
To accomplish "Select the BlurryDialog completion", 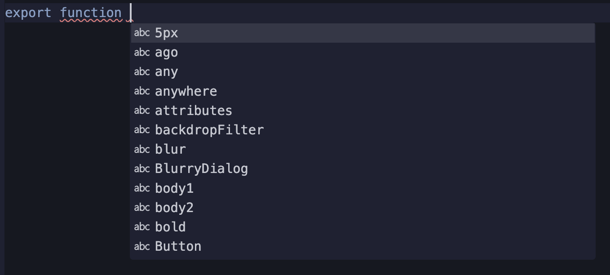I will coord(201,169).
